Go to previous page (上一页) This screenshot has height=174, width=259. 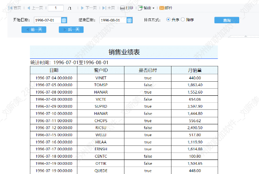tap(35, 8)
